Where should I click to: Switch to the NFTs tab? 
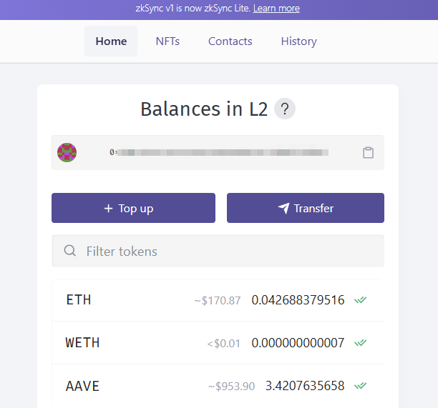tap(167, 41)
